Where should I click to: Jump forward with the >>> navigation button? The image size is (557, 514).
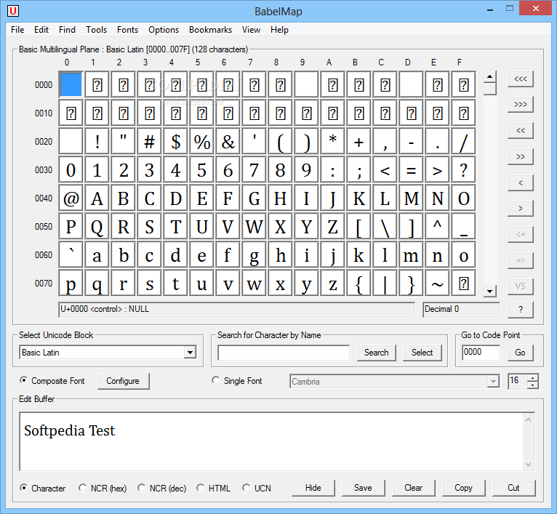click(x=521, y=105)
